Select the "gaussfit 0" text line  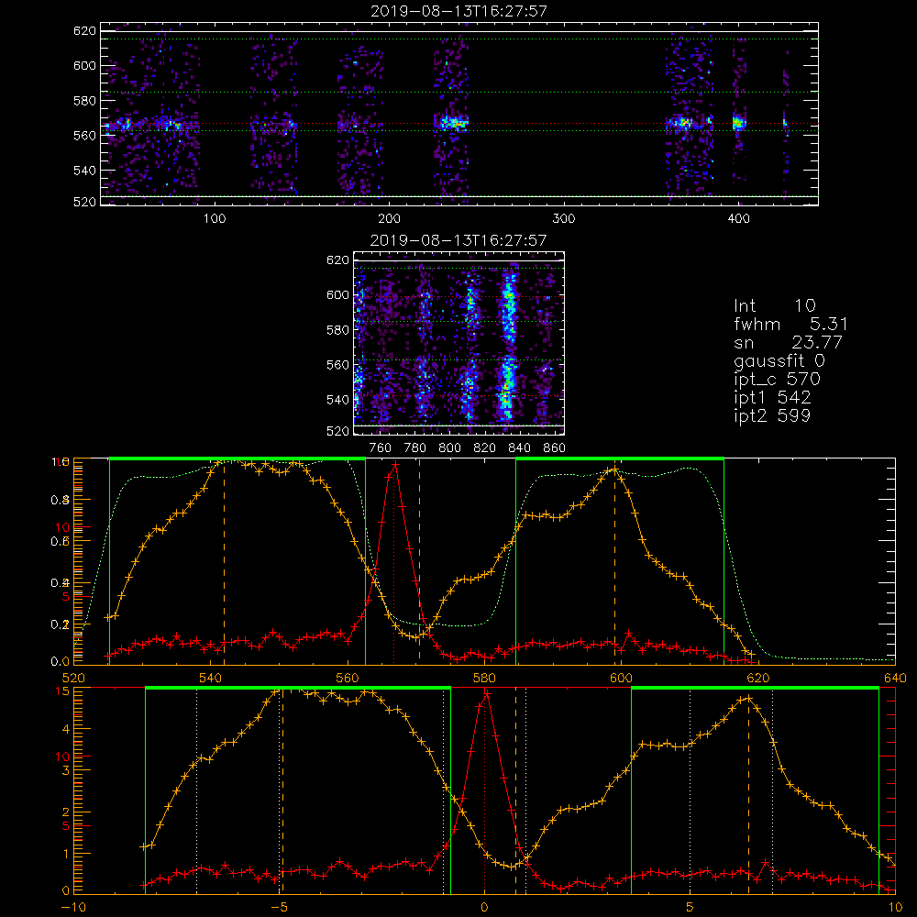click(779, 360)
